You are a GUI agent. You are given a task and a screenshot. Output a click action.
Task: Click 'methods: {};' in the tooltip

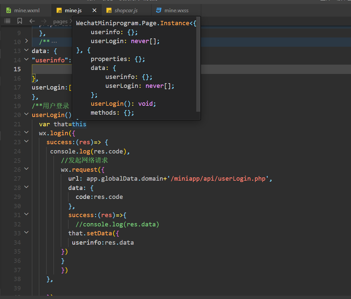(x=112, y=113)
